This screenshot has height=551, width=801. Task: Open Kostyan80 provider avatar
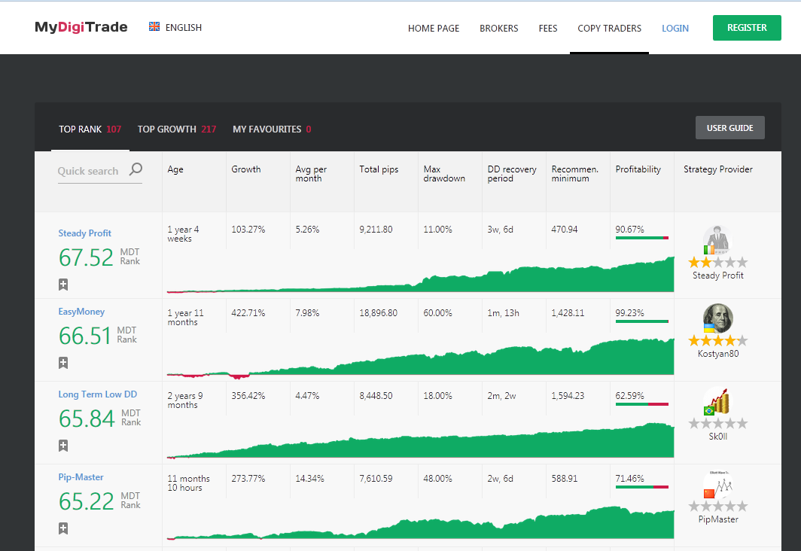coord(717,318)
